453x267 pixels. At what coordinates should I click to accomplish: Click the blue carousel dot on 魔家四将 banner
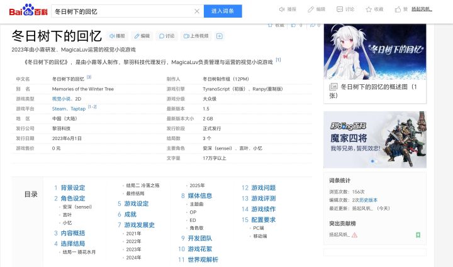pyautogui.click(x=372, y=161)
